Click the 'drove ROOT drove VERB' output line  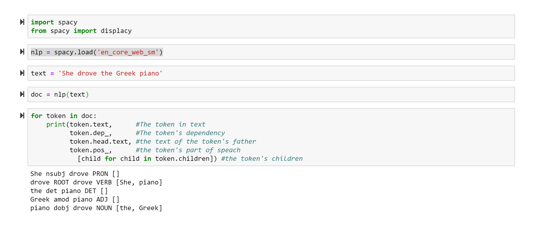coord(96,182)
